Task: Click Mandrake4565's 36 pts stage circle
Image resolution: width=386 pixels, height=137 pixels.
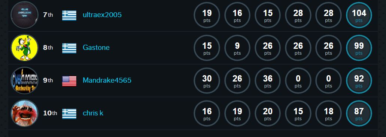Action: pyautogui.click(x=268, y=81)
